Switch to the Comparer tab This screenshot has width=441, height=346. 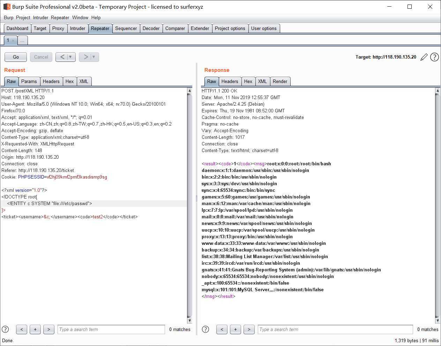175,28
